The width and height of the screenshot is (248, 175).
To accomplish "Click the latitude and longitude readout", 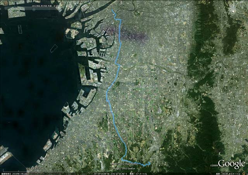I will coord(110,174).
